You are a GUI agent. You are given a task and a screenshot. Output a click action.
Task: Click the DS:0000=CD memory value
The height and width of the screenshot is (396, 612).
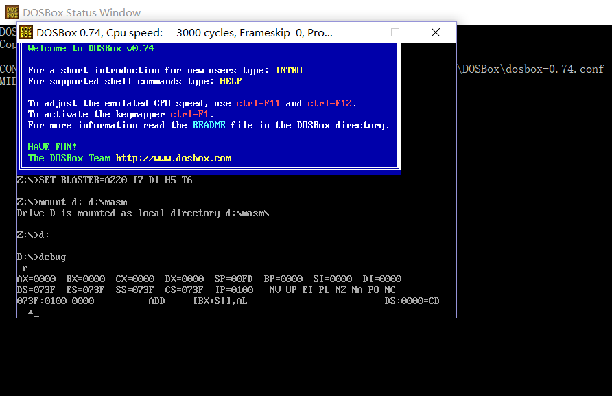412,301
